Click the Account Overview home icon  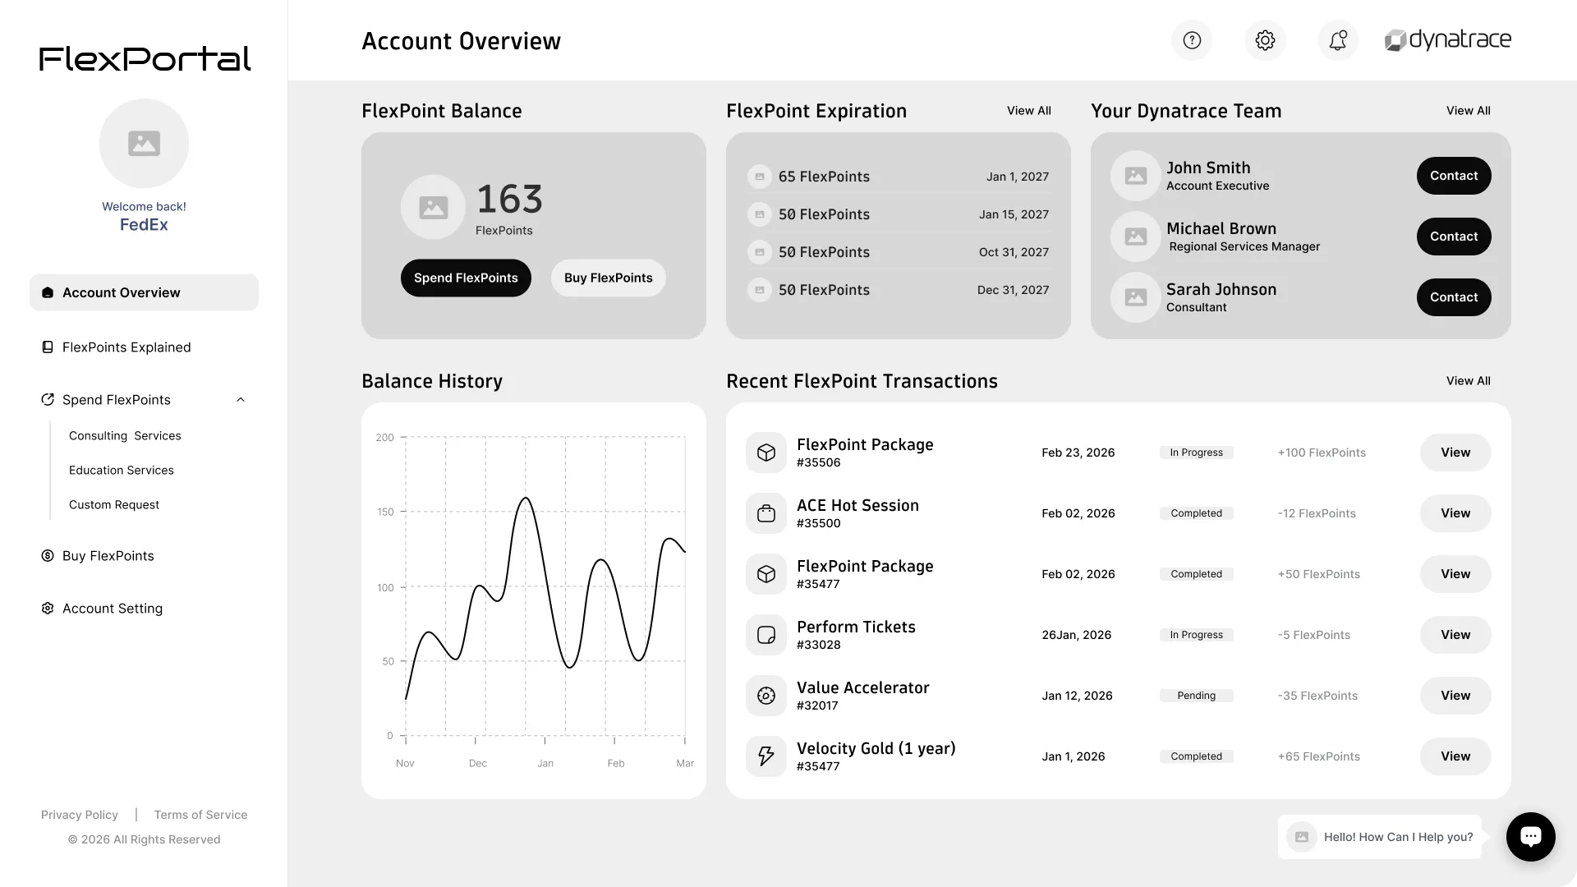pos(48,292)
